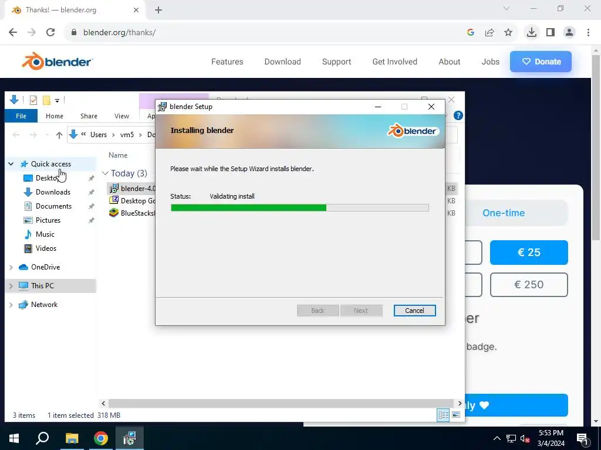Open Support link in site navigation
Image resolution: width=601 pixels, height=450 pixels.
pyautogui.click(x=336, y=62)
